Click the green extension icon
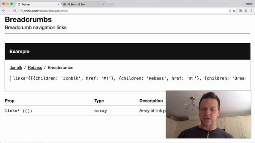This screenshot has width=255, height=143. (x=246, y=11)
